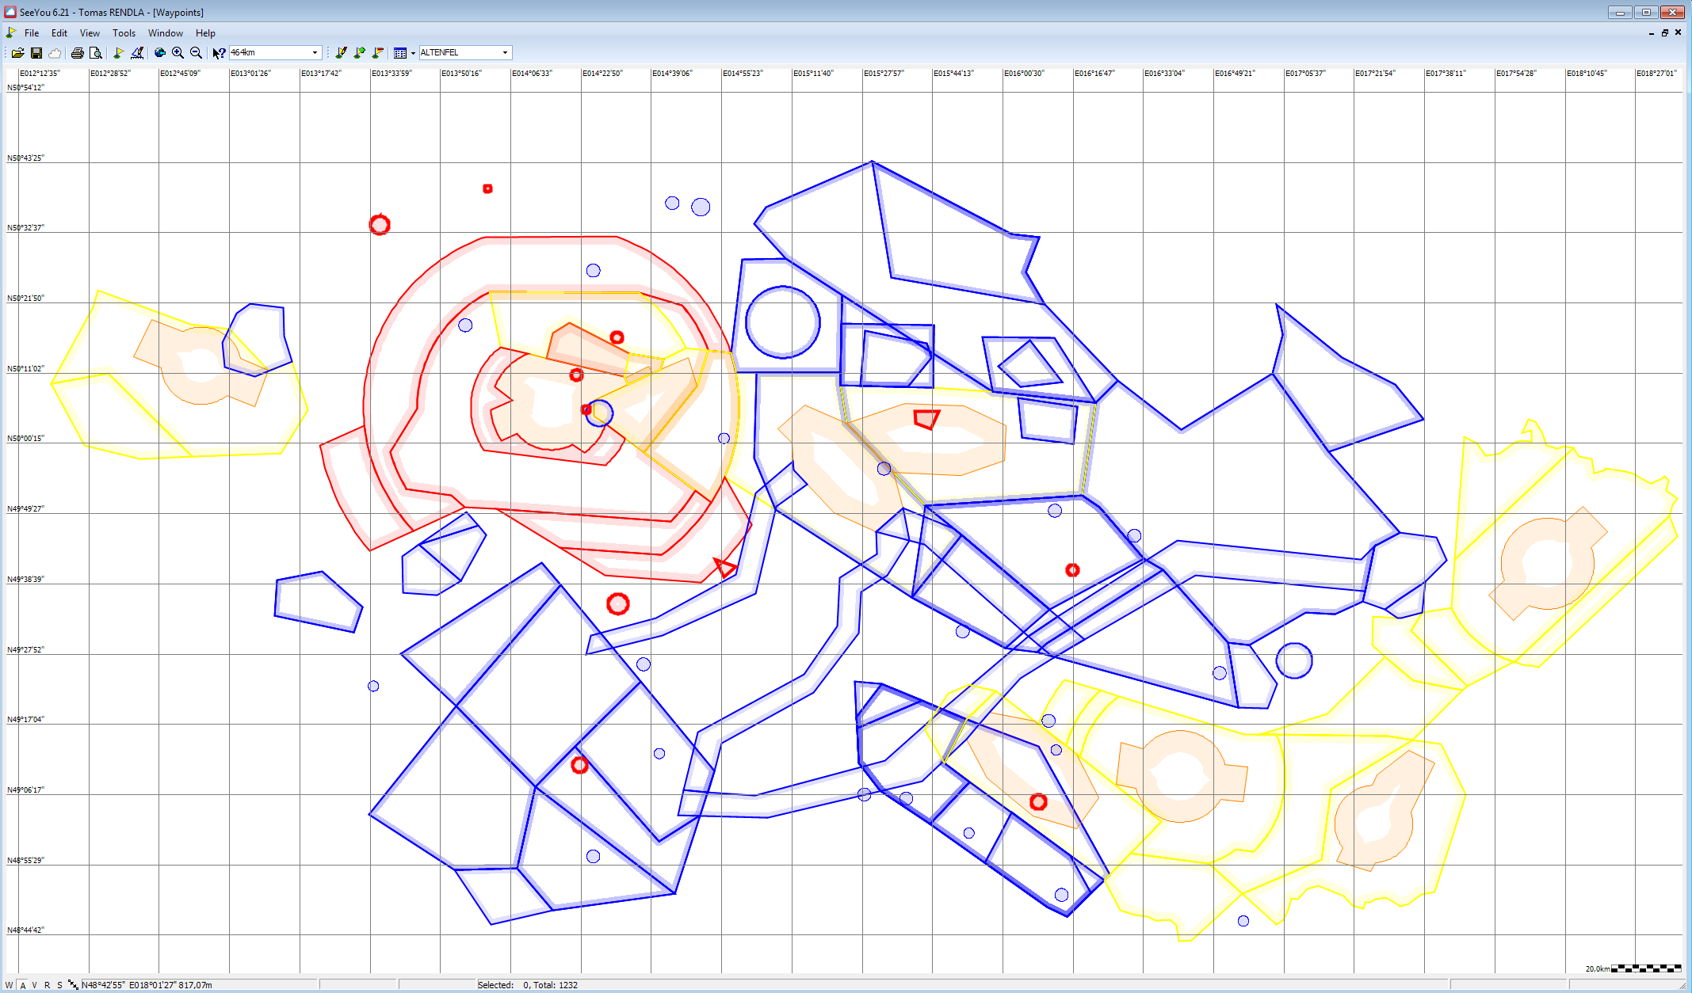Click the edit waypoint flag with pencil
This screenshot has height=993, width=1692.
coord(341,53)
